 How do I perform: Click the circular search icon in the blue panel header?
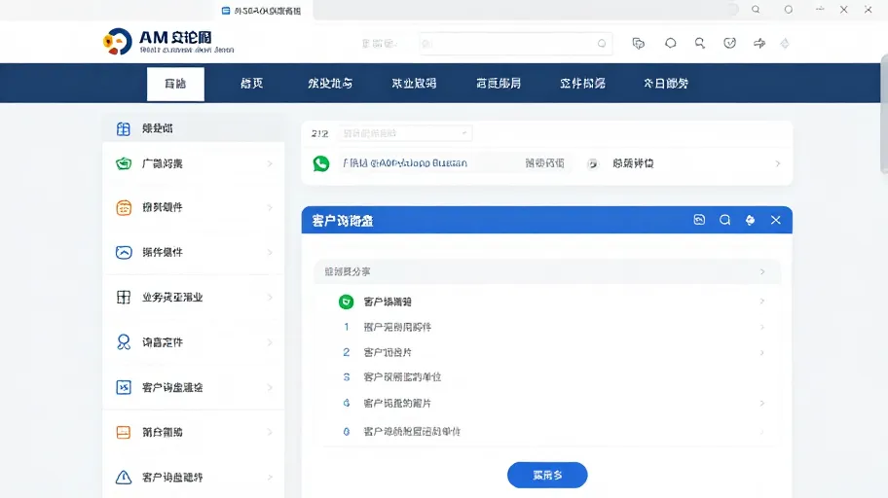click(724, 220)
